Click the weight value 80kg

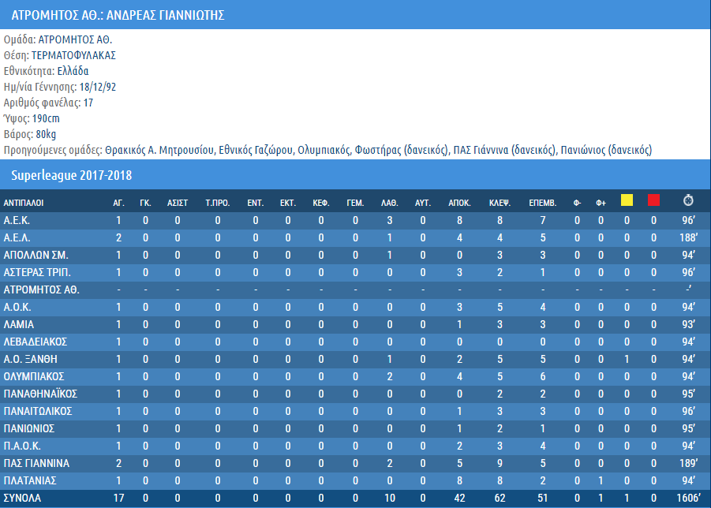click(46, 135)
